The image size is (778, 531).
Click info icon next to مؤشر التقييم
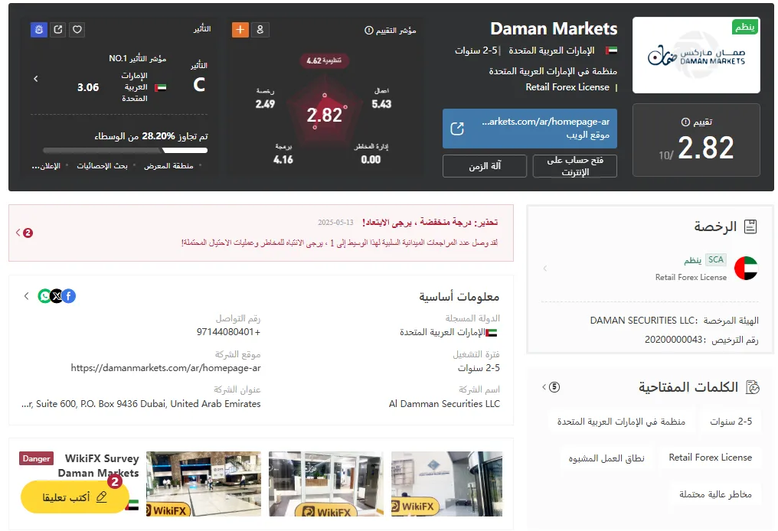tap(368, 31)
